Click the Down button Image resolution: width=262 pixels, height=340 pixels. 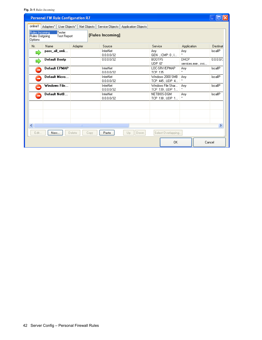point(140,133)
